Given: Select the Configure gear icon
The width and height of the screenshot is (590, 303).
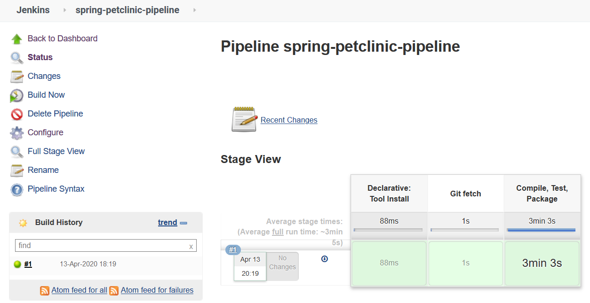Looking at the screenshot, I should point(16,132).
